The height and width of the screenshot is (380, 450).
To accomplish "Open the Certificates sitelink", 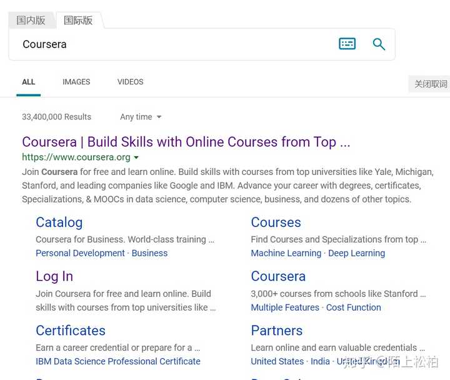I will coord(71,331).
